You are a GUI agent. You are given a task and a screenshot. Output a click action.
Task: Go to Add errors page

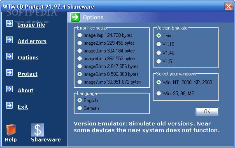click(32, 41)
